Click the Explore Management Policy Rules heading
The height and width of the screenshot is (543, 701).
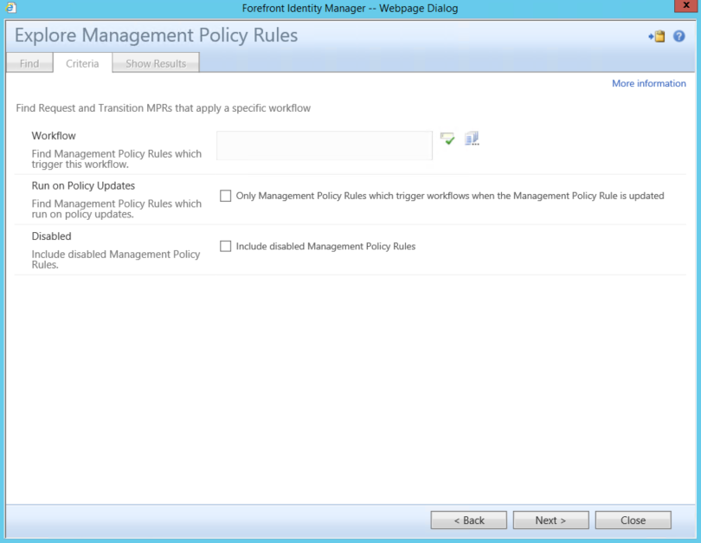tap(156, 36)
